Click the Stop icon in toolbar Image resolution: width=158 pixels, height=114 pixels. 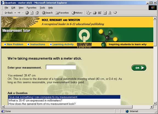coord(27,13)
